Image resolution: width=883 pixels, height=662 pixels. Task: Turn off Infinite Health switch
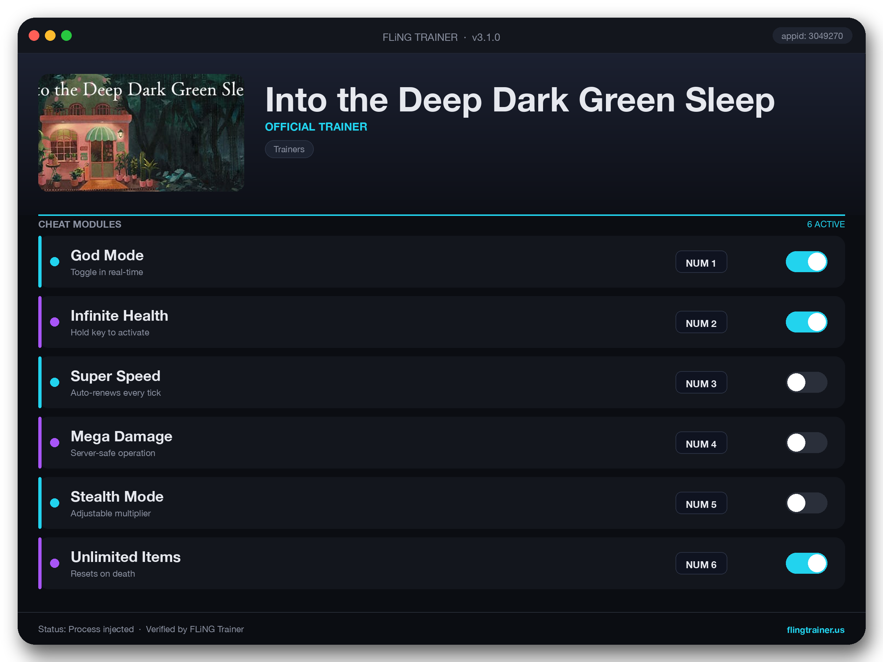[806, 322]
